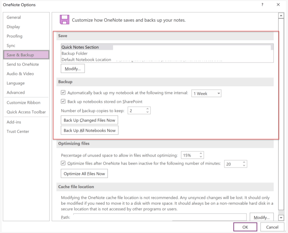Click the unused space percentage field
Image resolution: width=288 pixels, height=233 pixels.
(x=190, y=156)
